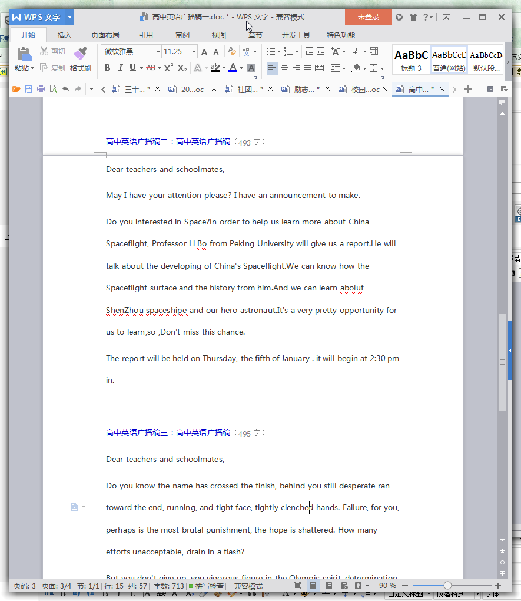
Task: Open WPS 文字 application menu arrow
Action: (x=69, y=17)
